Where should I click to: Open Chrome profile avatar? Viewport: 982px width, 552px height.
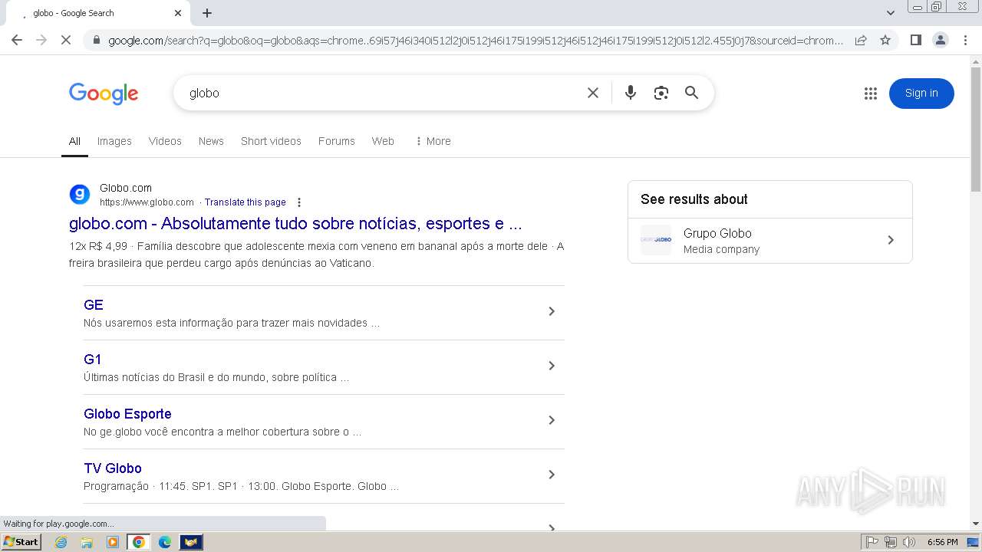tap(941, 40)
